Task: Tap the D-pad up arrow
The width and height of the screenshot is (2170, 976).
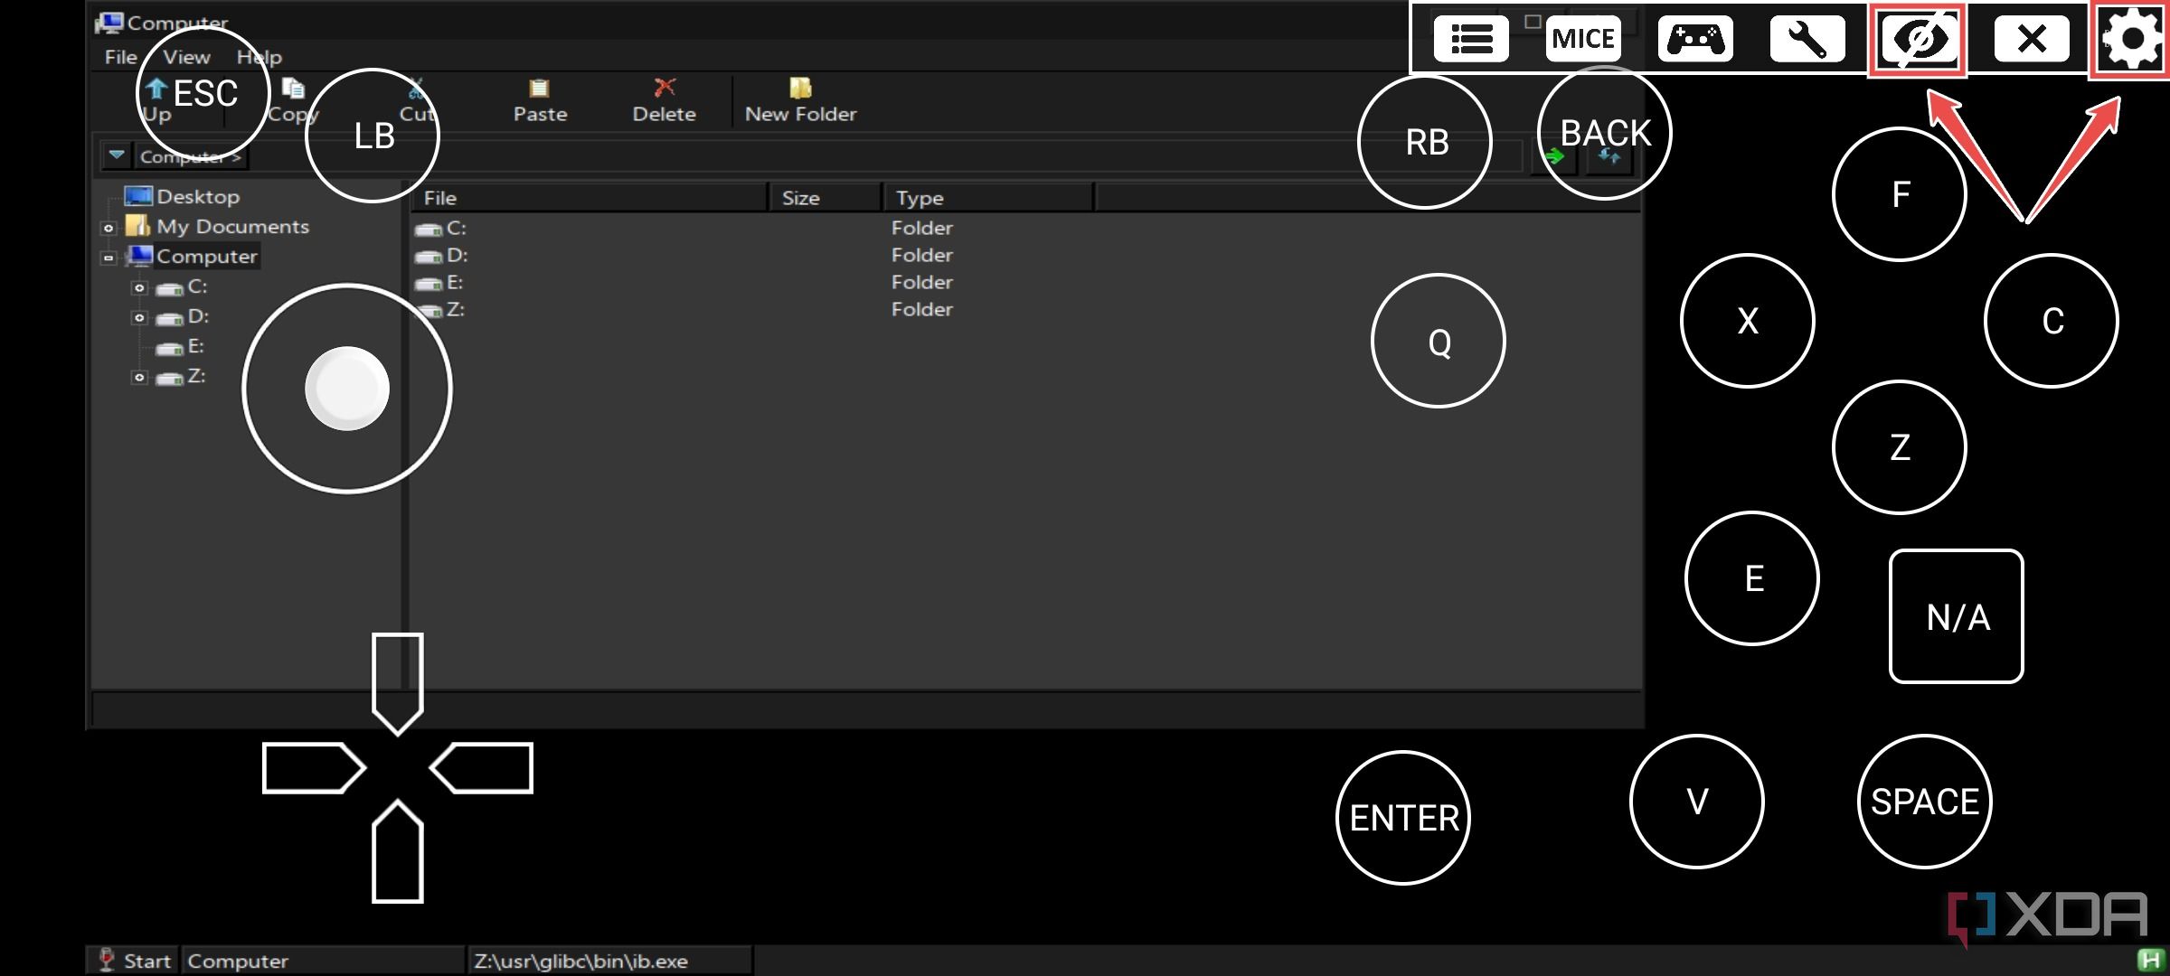Action: (x=398, y=684)
